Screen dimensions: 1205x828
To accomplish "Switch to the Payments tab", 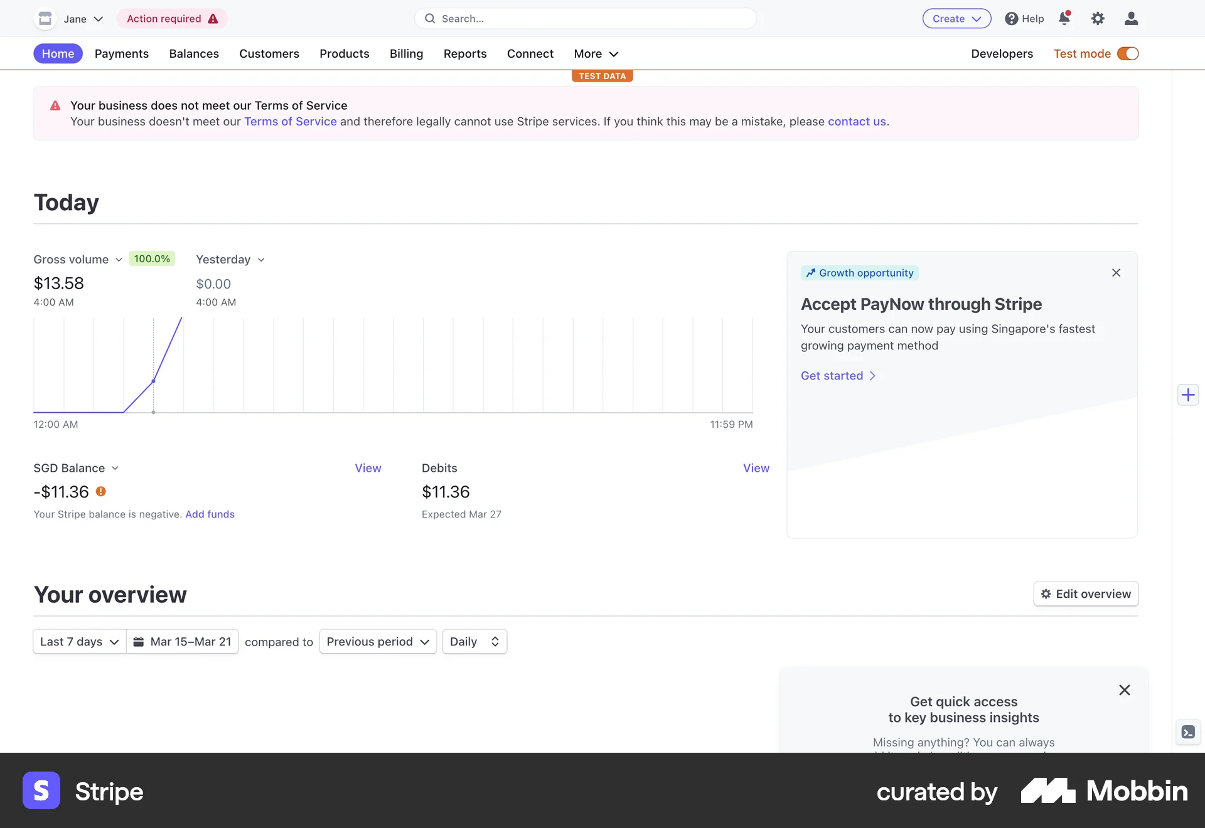I will [122, 53].
